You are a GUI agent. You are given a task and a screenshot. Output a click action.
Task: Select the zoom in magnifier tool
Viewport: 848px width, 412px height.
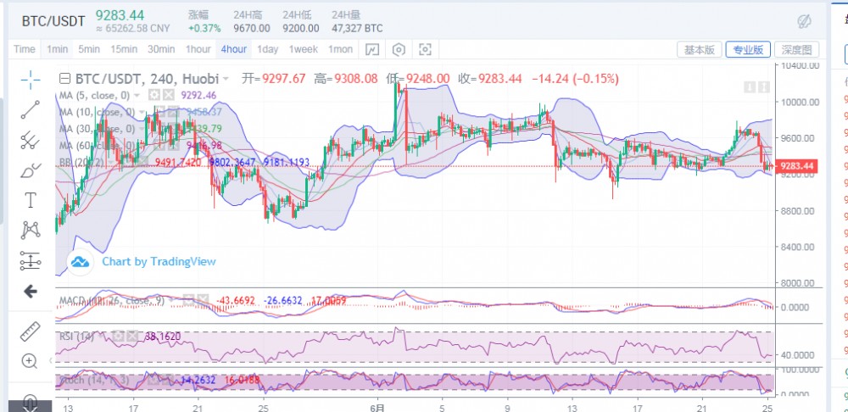pos(31,360)
